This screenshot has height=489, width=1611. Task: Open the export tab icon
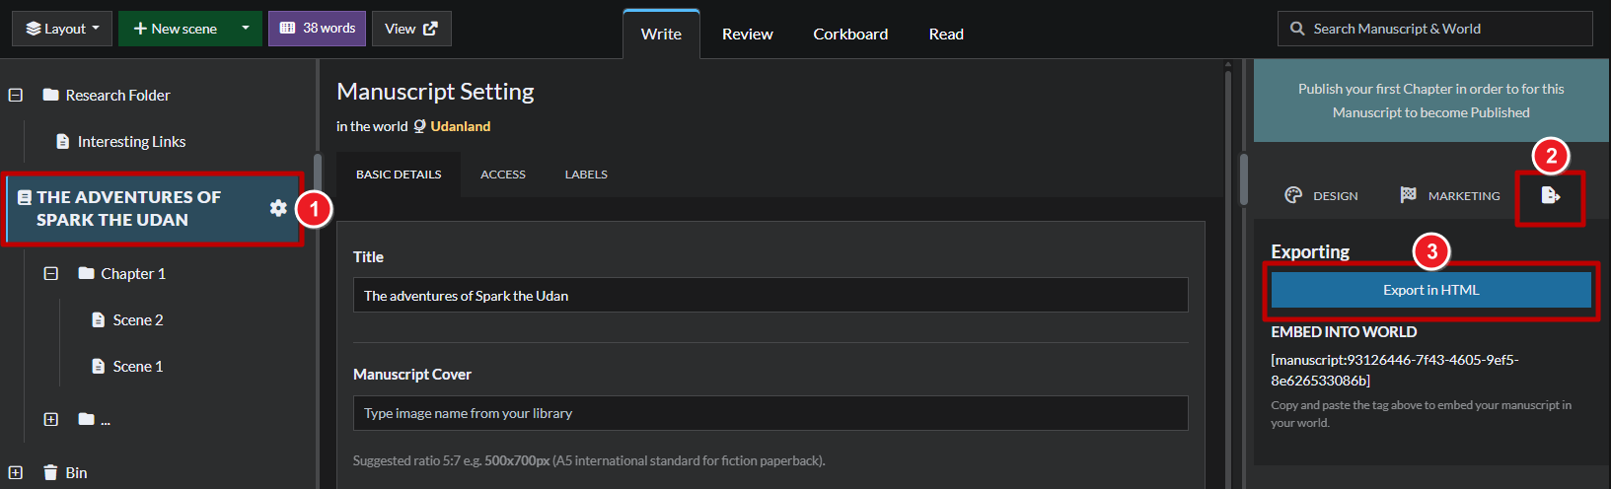point(1550,195)
